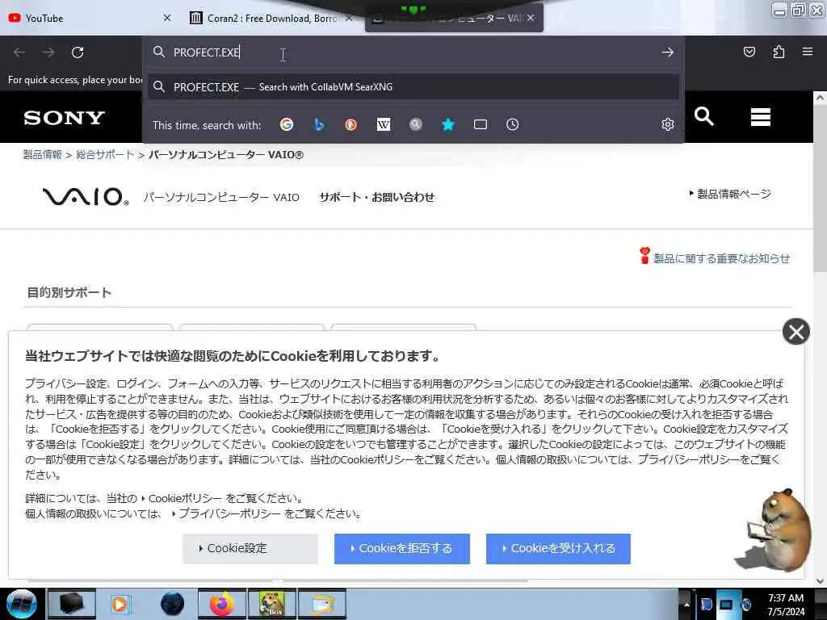Search this time with Google
This screenshot has height=620, width=827.
point(287,124)
